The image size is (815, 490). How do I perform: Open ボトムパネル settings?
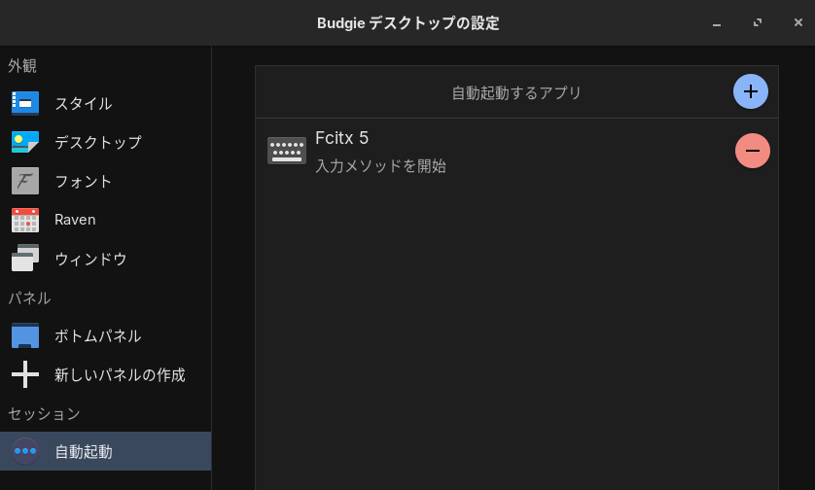[x=105, y=335]
